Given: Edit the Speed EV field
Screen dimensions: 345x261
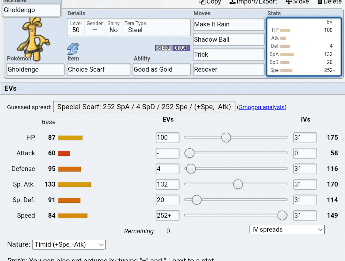Looking at the screenshot, I should pyautogui.click(x=168, y=215).
